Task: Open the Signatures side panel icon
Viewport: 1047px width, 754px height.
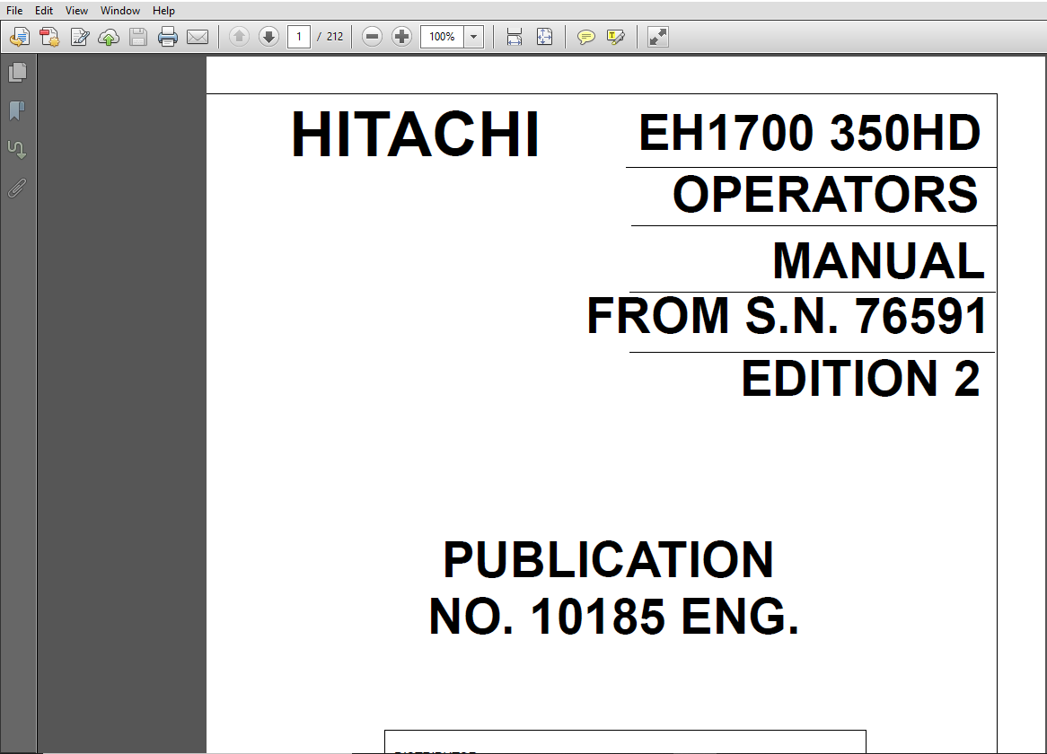Action: [x=17, y=150]
